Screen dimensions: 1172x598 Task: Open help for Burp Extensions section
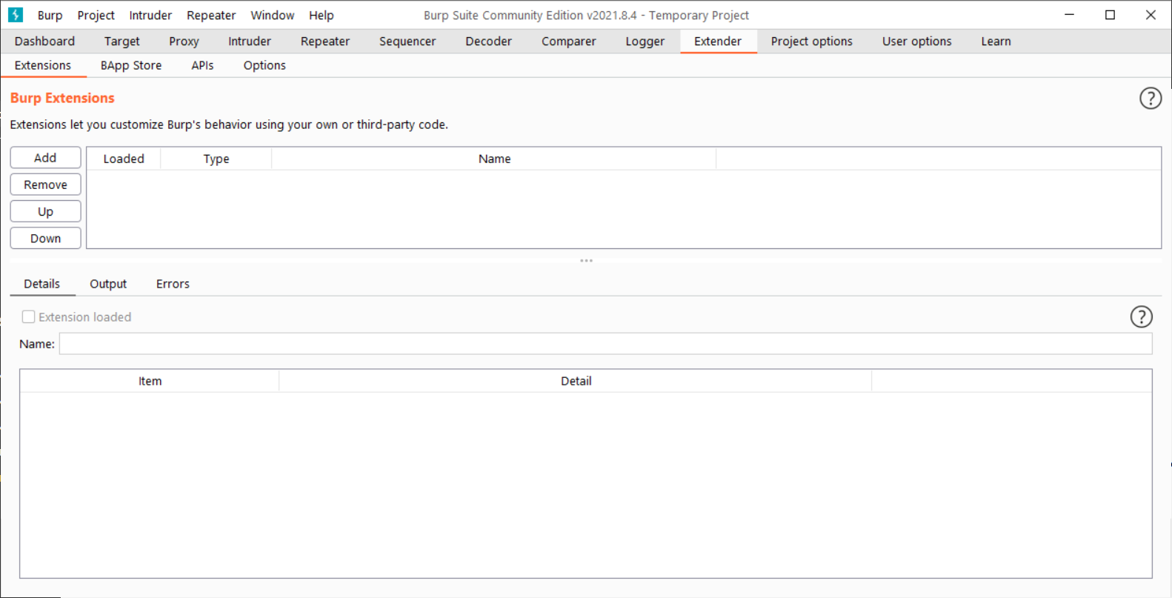click(1150, 99)
